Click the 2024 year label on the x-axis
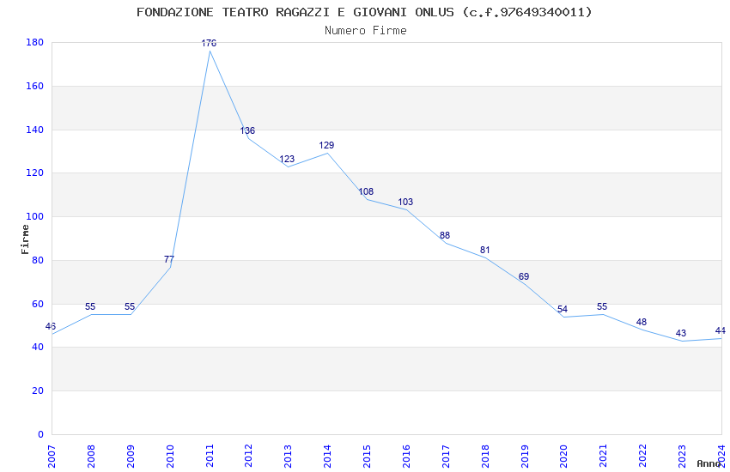 [x=721, y=457]
